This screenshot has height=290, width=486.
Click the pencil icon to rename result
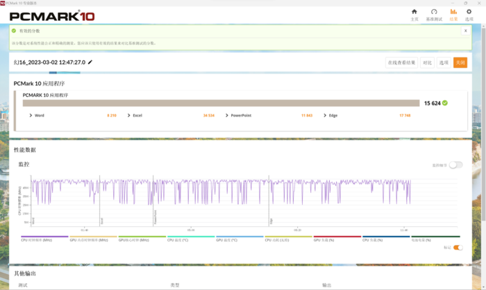coord(90,62)
